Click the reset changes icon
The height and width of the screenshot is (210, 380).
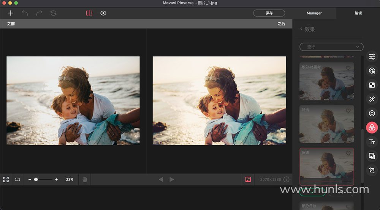tap(54, 13)
